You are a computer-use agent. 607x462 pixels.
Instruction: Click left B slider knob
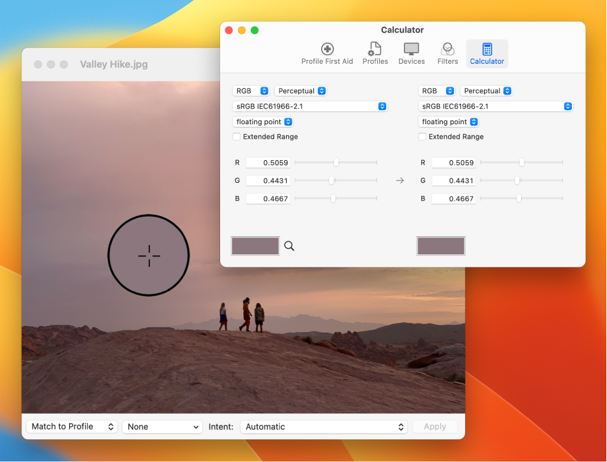tap(333, 198)
